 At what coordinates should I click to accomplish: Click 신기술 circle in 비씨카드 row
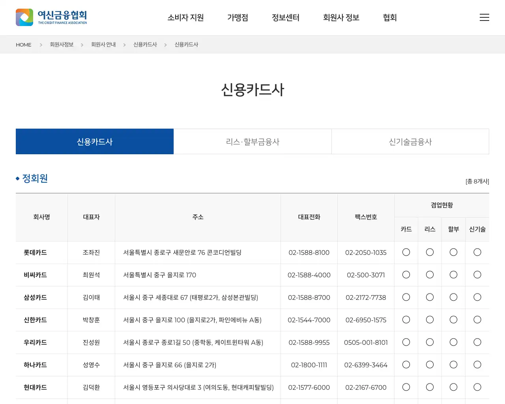[x=477, y=275]
